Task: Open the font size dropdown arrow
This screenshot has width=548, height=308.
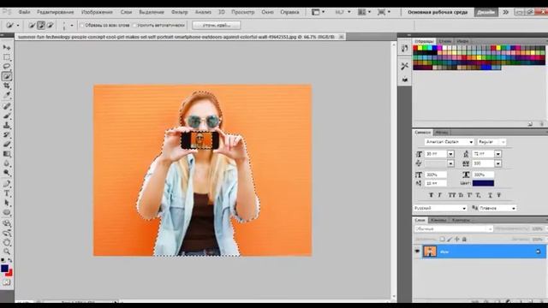Action: [450, 154]
